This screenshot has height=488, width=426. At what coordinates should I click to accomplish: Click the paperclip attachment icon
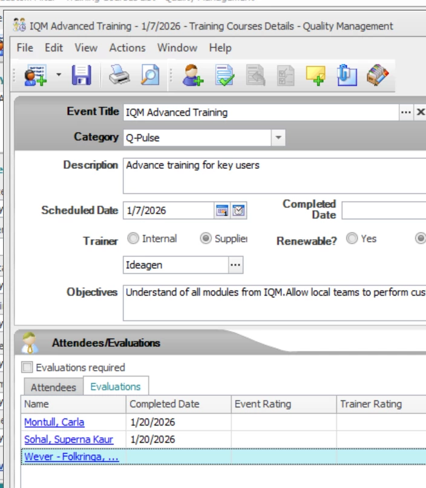point(347,75)
